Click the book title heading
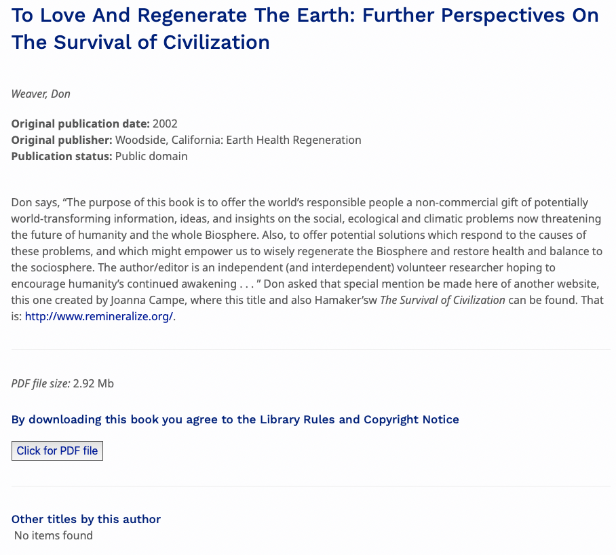The height and width of the screenshot is (555, 616). (x=305, y=28)
